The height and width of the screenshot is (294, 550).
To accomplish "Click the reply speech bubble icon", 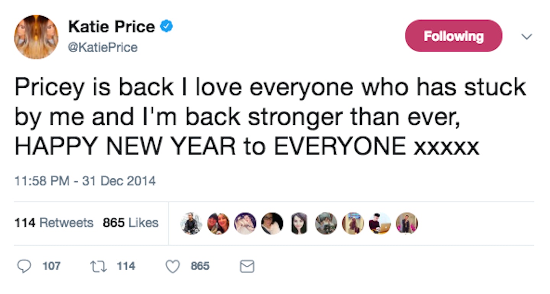I will point(24,266).
